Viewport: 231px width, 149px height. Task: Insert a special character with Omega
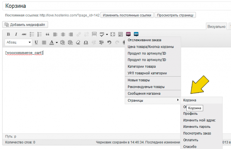(86, 42)
